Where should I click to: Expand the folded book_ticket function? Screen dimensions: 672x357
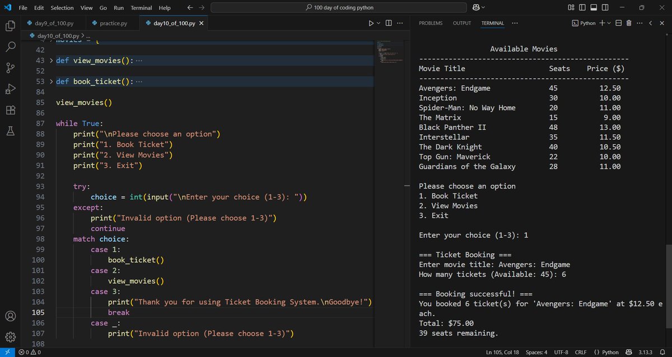tap(52, 82)
